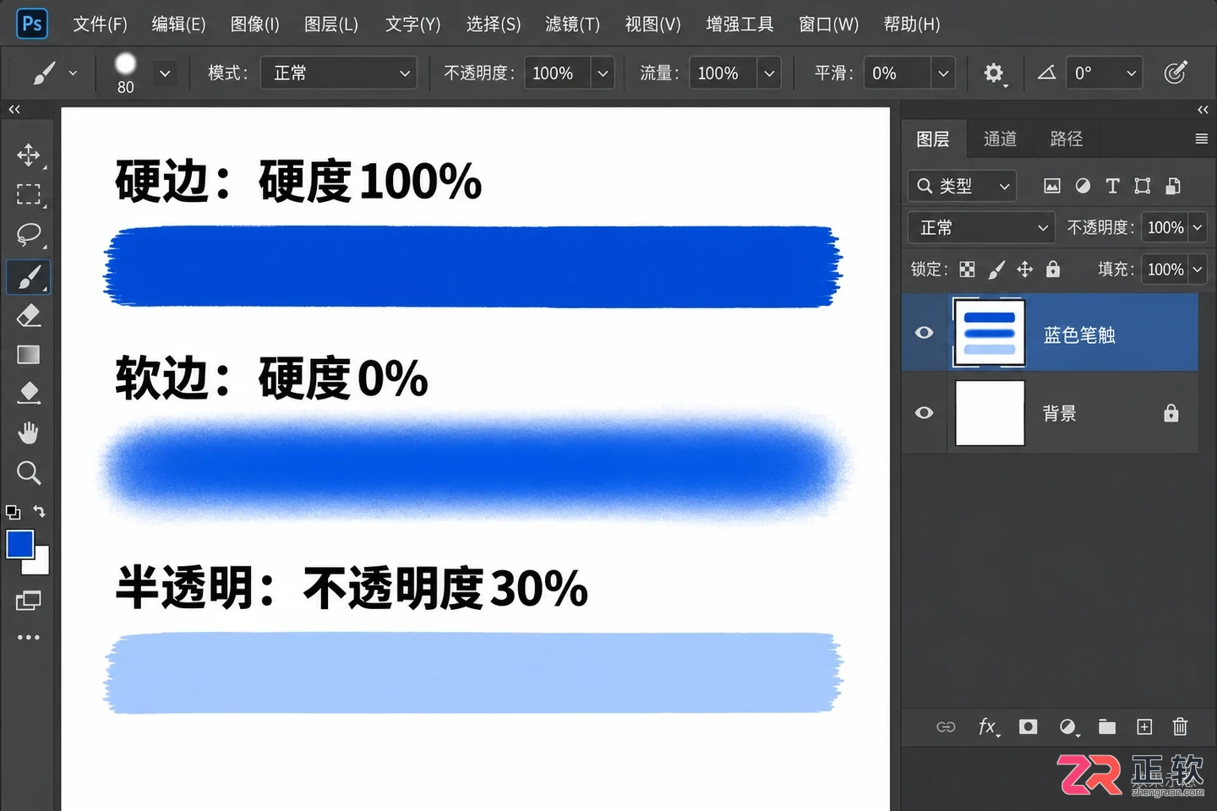This screenshot has height=811, width=1217.
Task: Expand the 平滑 smoothing dropdown
Action: (x=943, y=73)
